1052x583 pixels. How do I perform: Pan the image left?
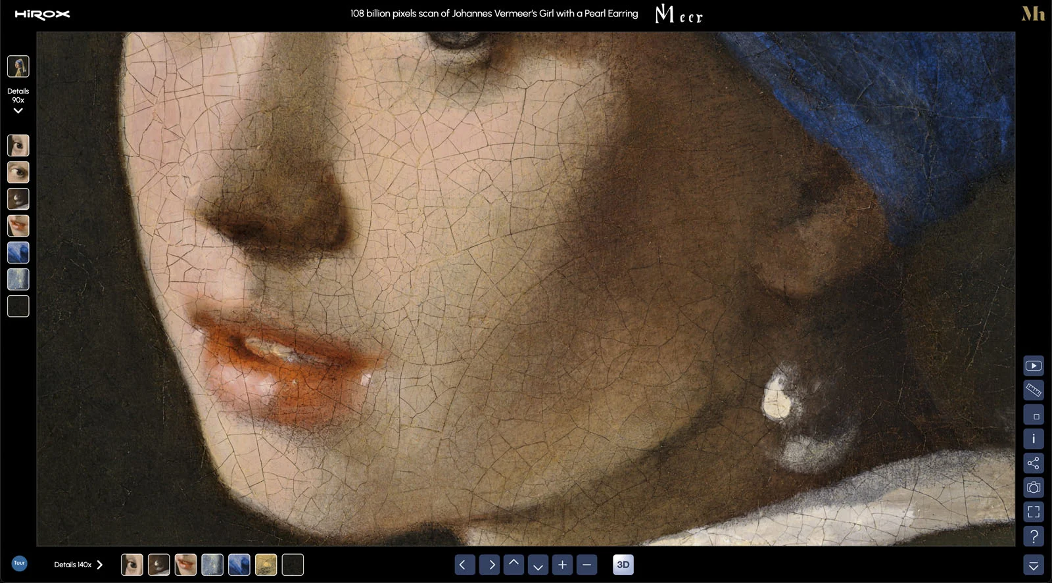pyautogui.click(x=465, y=565)
